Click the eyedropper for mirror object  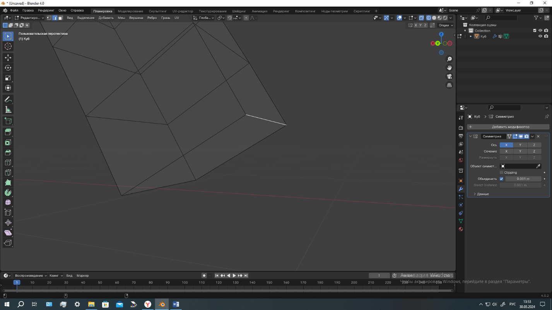pyautogui.click(x=538, y=166)
